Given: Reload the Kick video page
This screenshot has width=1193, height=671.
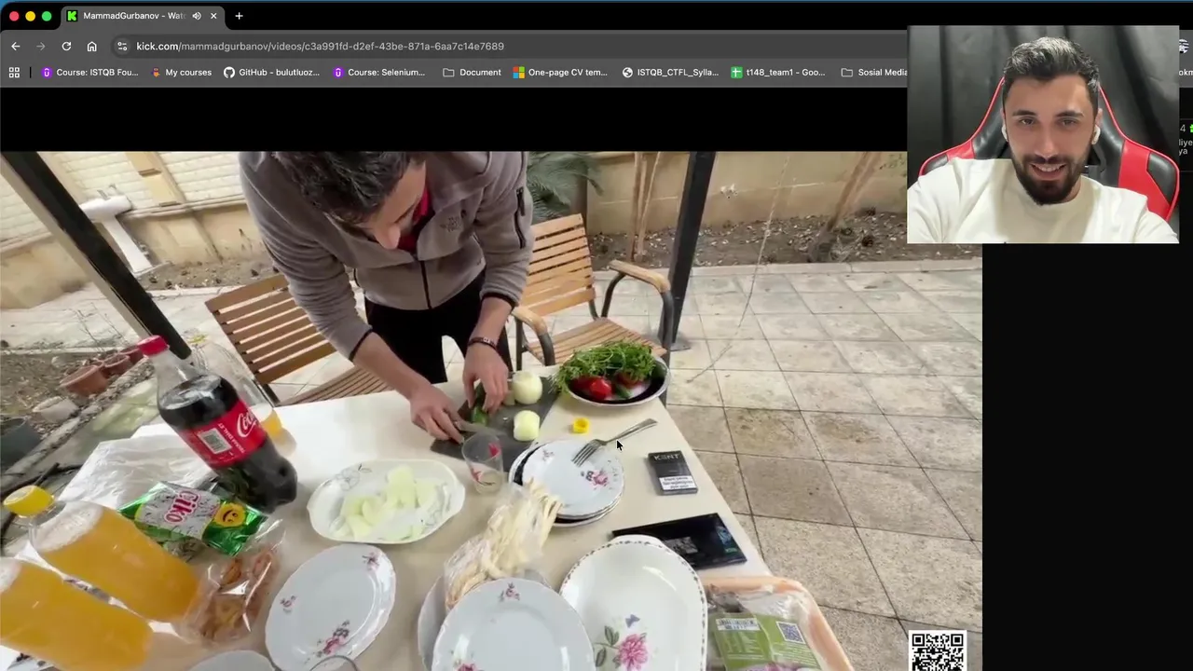Looking at the screenshot, I should 66,46.
